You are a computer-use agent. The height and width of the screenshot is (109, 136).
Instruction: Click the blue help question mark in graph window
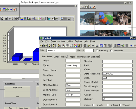tap(11, 10)
